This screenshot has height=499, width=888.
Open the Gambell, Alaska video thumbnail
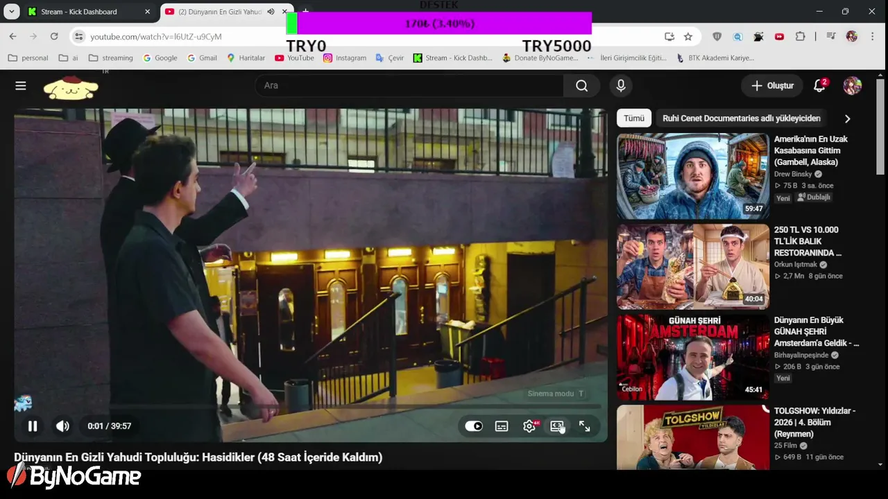coord(693,176)
